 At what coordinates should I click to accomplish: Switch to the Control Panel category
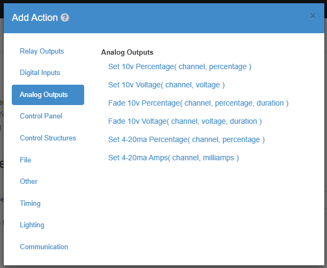point(41,116)
